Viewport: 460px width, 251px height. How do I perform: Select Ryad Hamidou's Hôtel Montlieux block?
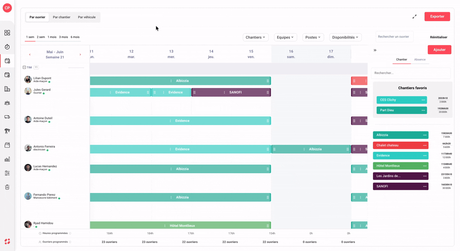[x=180, y=226]
